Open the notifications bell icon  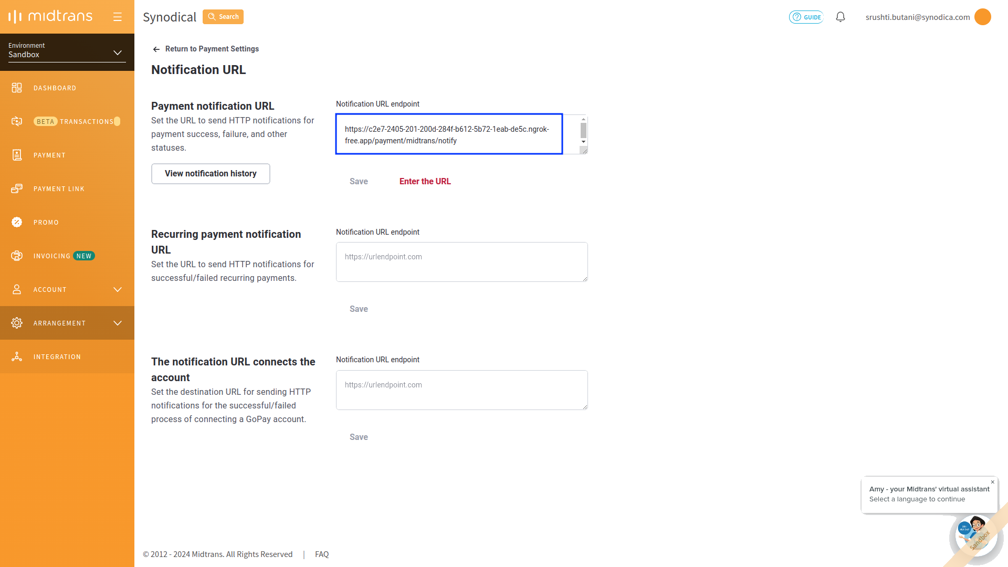click(x=841, y=17)
